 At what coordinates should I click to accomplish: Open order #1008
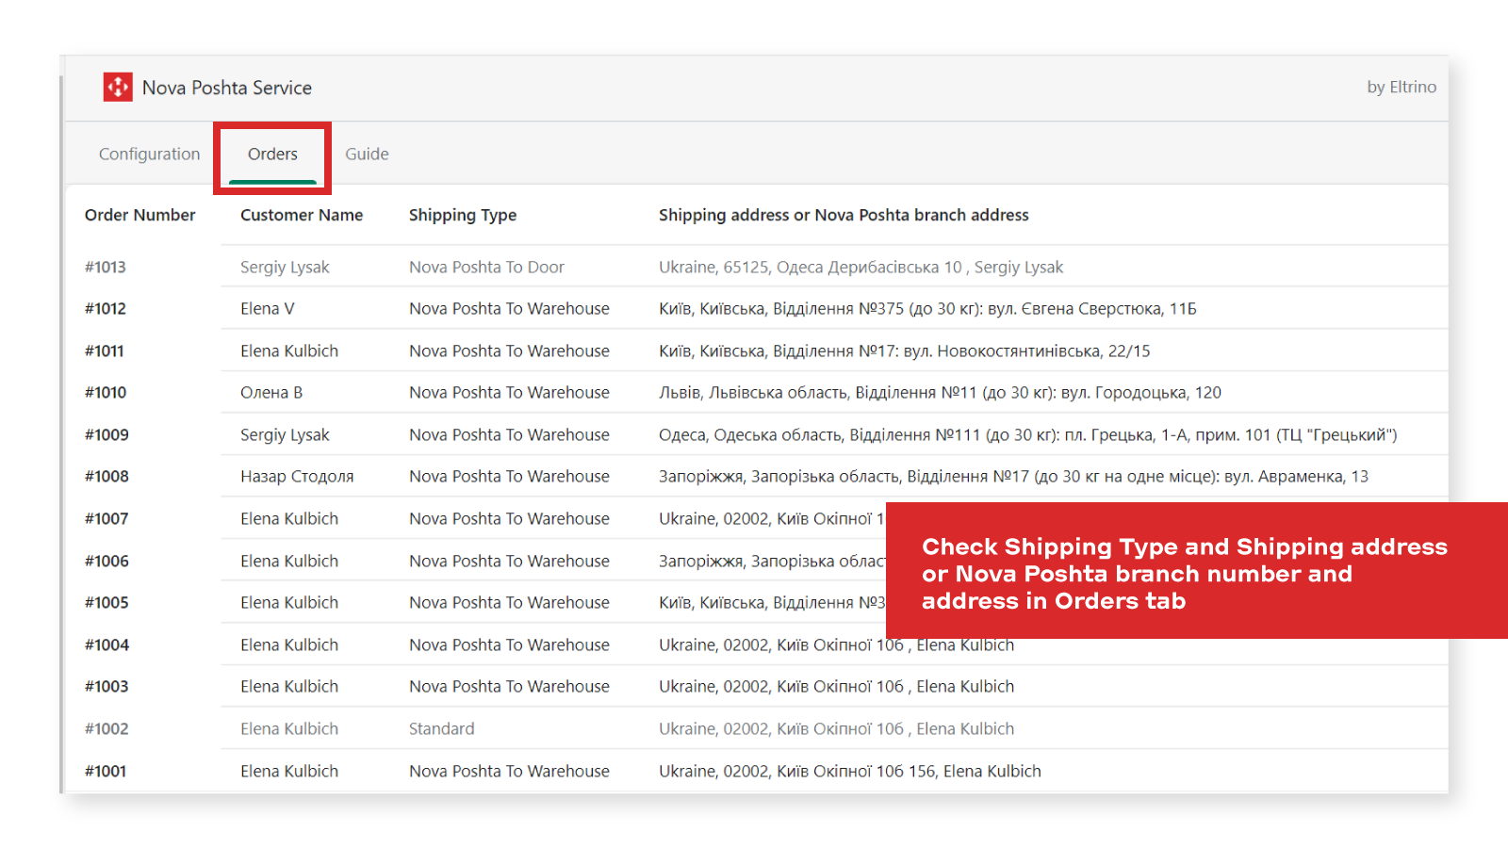107,476
